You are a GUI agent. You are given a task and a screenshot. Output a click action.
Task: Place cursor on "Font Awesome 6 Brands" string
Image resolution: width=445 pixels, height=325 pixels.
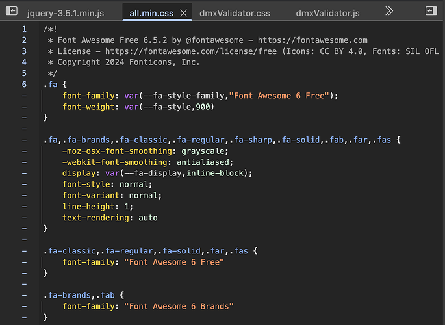[178, 306]
